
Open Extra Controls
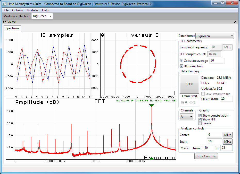pyautogui.click(x=206, y=156)
